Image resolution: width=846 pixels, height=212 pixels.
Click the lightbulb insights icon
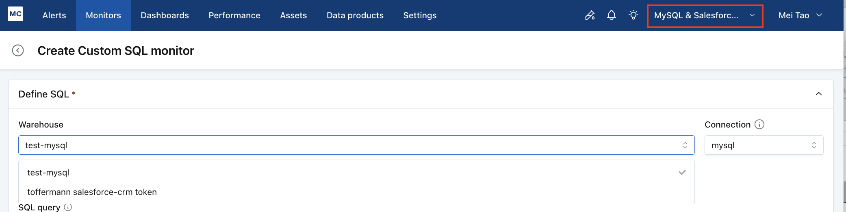click(633, 15)
